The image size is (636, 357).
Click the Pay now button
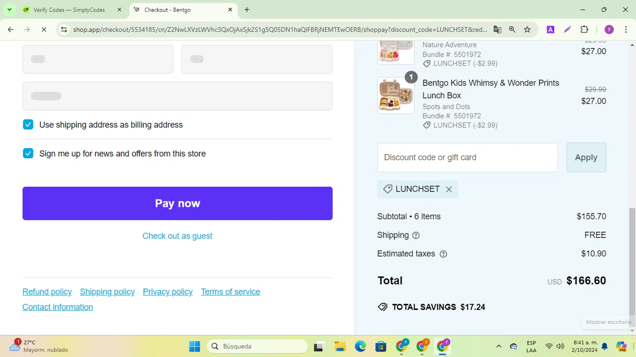pyautogui.click(x=177, y=203)
